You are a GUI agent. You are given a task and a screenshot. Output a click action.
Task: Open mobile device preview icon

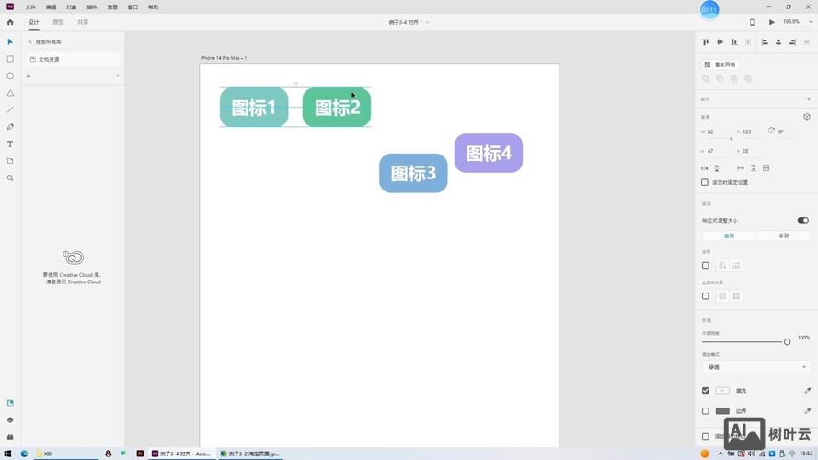pyautogui.click(x=752, y=22)
